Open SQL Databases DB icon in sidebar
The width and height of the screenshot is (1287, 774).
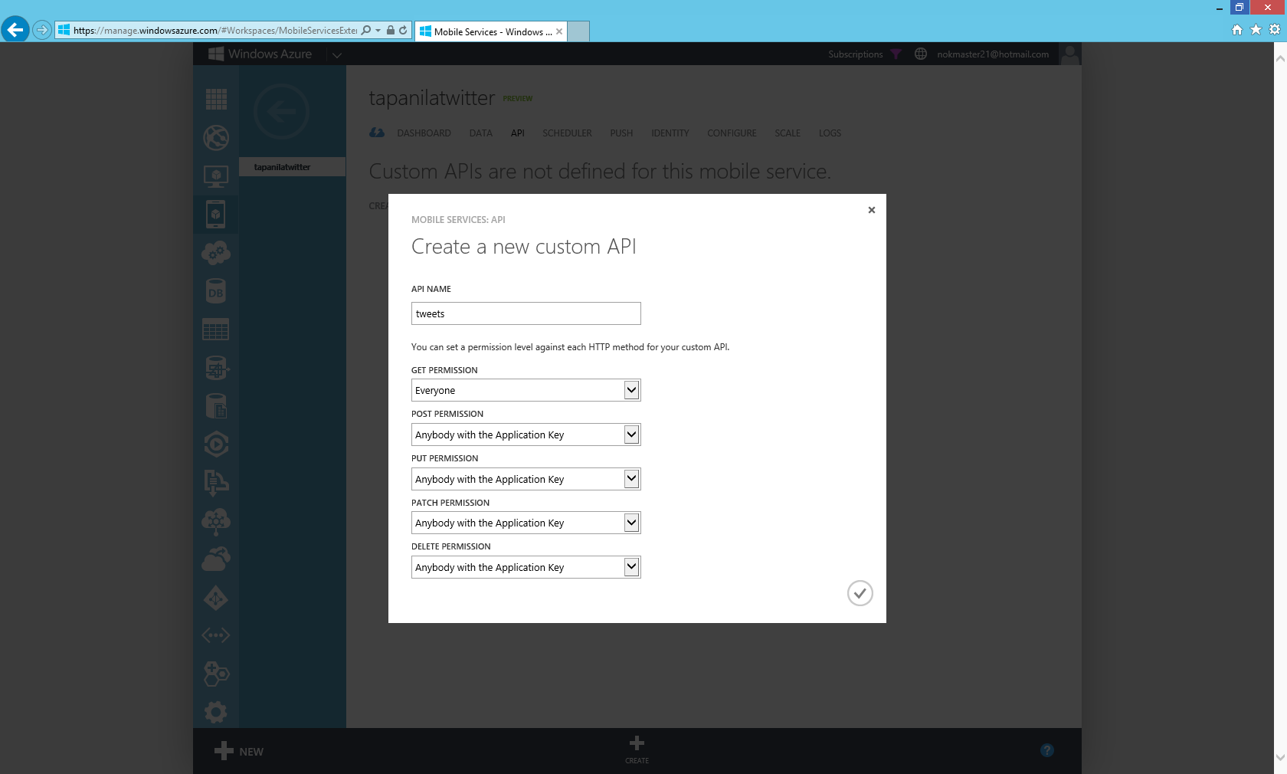click(x=216, y=291)
